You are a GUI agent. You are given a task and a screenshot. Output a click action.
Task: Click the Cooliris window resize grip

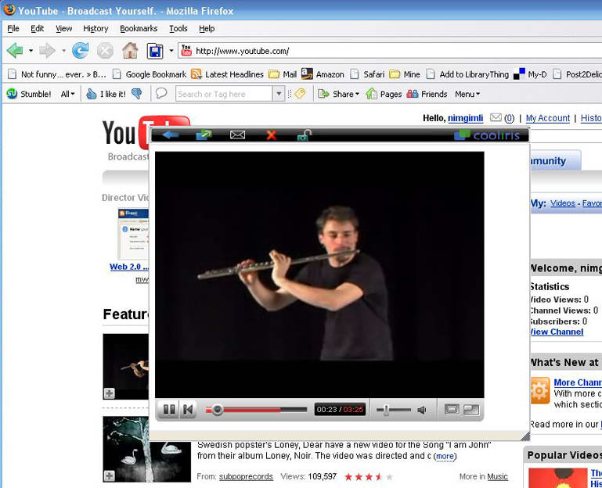click(x=525, y=436)
